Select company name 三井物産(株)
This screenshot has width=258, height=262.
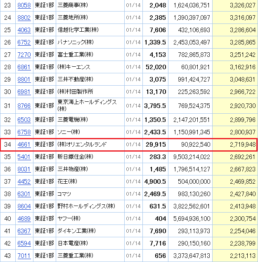click(x=73, y=169)
